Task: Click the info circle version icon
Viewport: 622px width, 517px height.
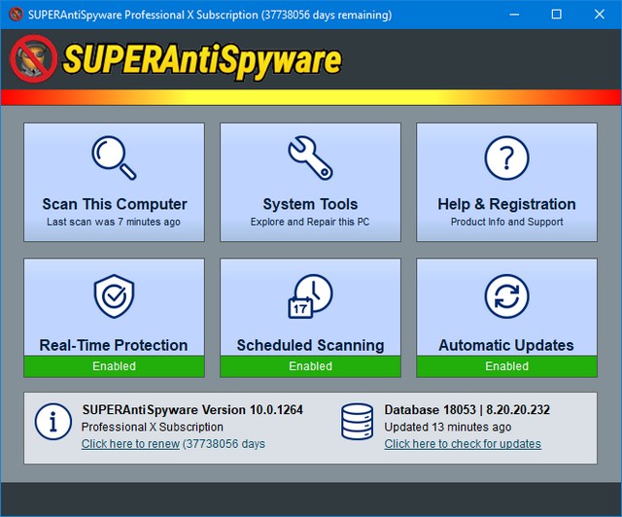Action: click(x=53, y=422)
